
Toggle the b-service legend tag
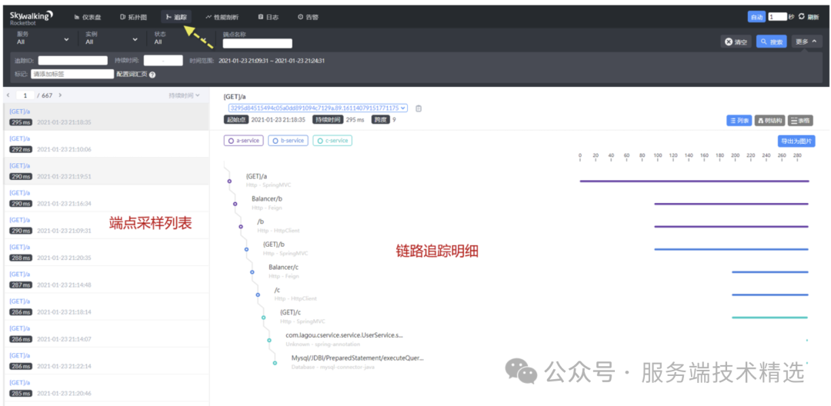point(288,141)
